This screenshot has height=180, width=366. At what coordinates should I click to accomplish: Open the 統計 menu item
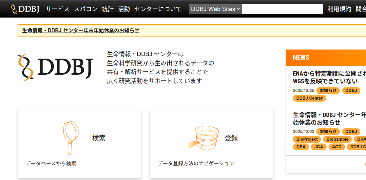pyautogui.click(x=108, y=9)
